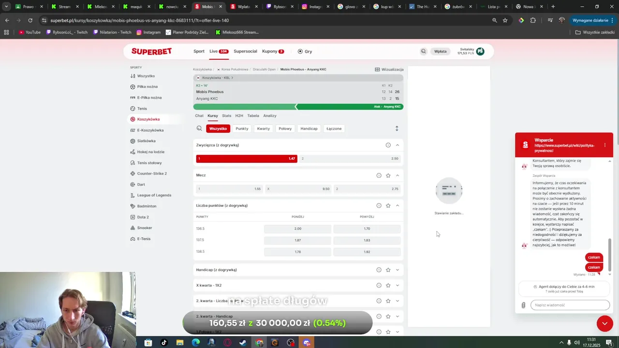Open the Live menu

click(x=219, y=51)
